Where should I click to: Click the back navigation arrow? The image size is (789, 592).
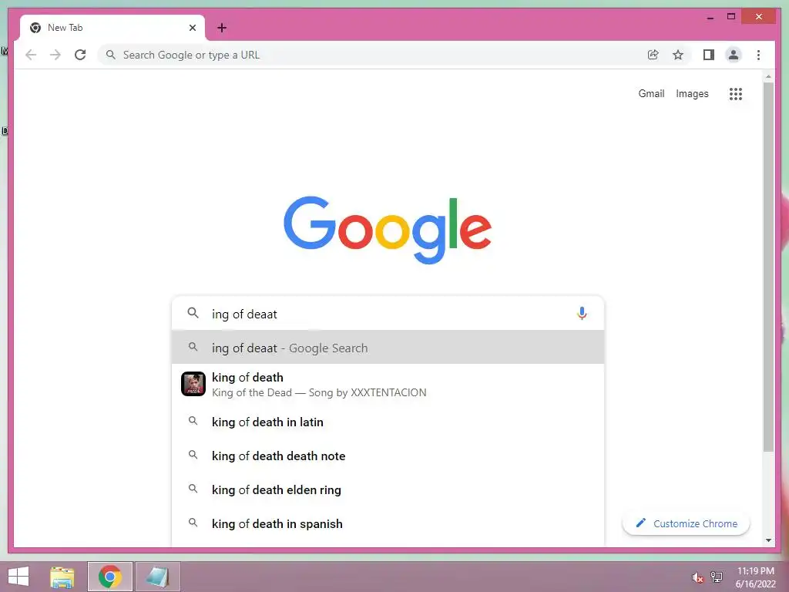(31, 55)
